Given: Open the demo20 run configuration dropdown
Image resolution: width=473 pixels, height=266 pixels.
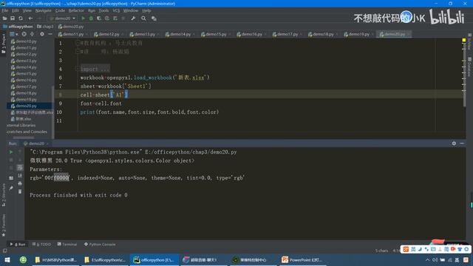Looking at the screenshot, I should (x=62, y=18).
